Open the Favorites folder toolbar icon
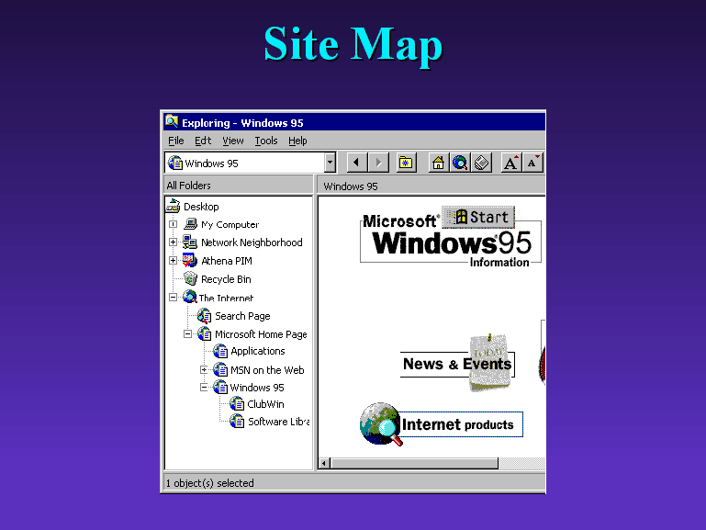Screen dimensions: 706x530 (x=406, y=163)
